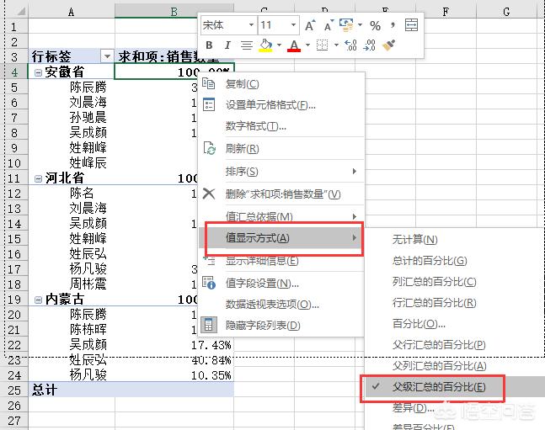Click the format painter brush
Screen dimensions: 545x430
388,45
